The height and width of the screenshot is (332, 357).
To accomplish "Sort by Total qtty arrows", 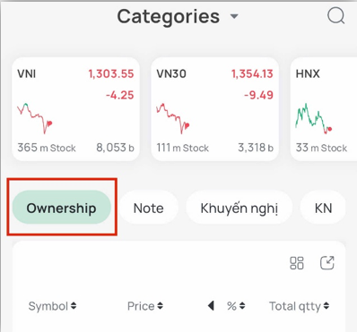I will point(327,306).
